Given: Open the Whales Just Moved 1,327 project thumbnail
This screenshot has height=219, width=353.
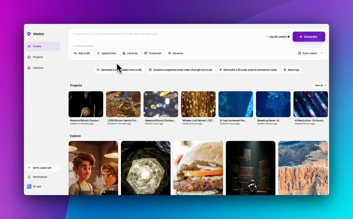Looking at the screenshot, I should [198, 104].
